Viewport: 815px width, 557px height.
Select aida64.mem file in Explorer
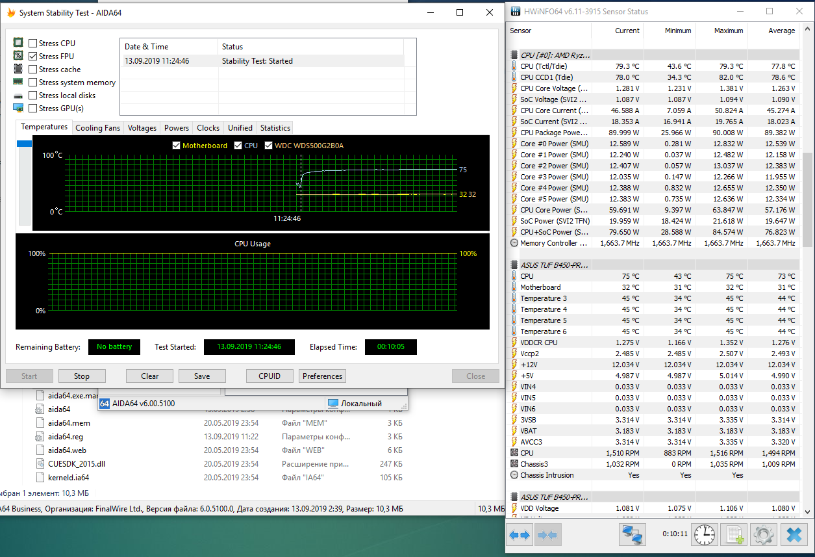click(x=69, y=422)
